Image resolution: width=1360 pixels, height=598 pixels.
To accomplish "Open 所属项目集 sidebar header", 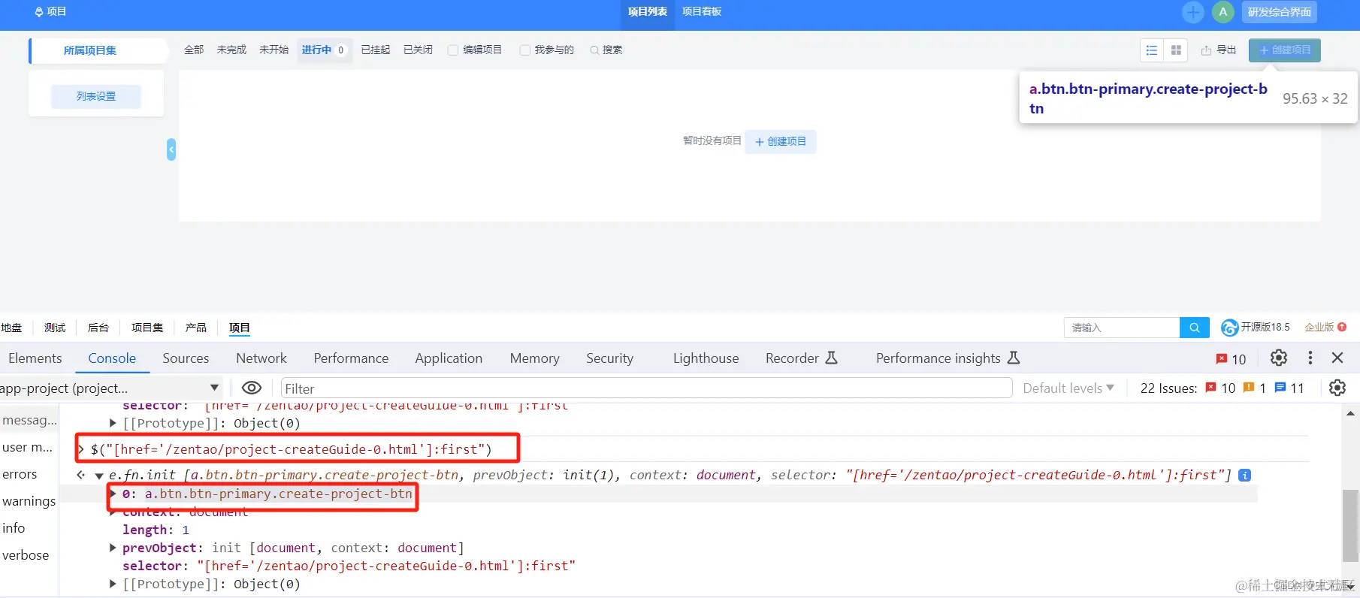I will [90, 50].
